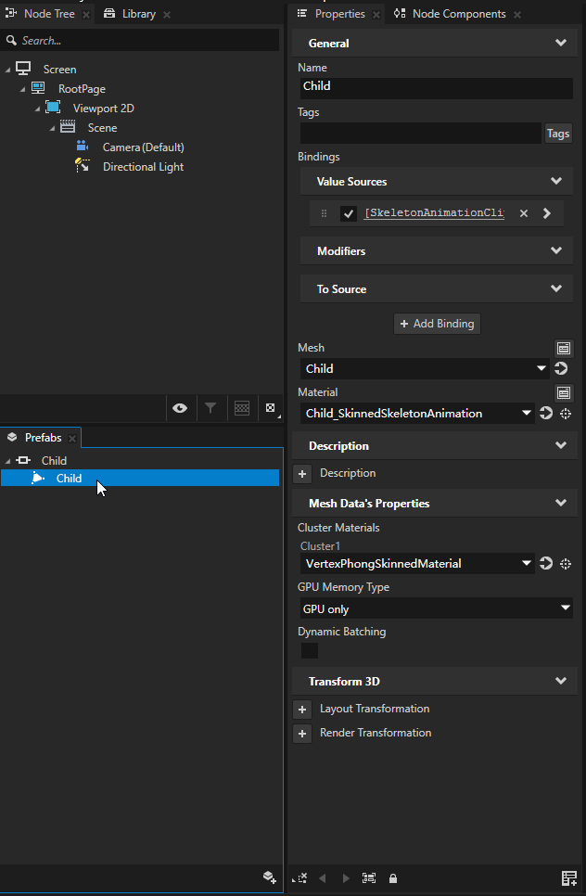Collapse the To Source section
Screen dimensions: 586x896
(556, 288)
